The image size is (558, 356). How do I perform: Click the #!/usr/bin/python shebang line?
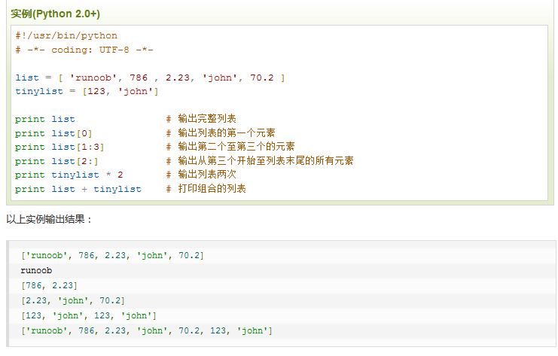pos(66,35)
